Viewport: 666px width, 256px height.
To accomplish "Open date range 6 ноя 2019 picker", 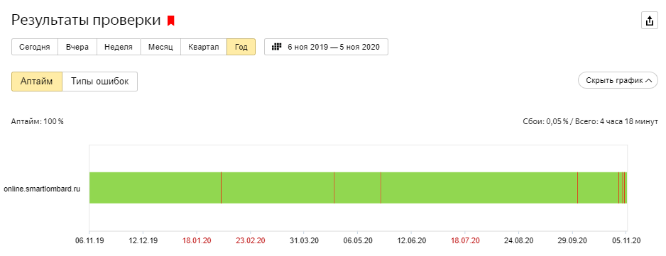I will [326, 47].
